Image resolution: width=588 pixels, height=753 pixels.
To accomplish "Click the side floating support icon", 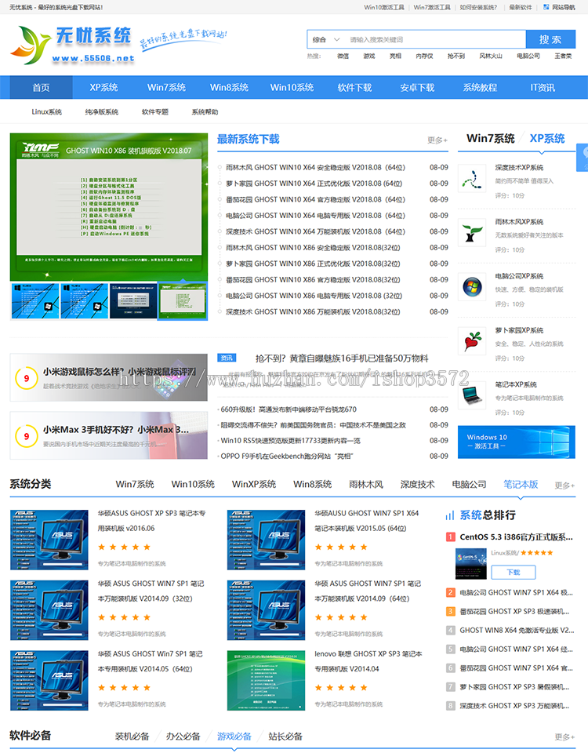I will tap(583, 157).
